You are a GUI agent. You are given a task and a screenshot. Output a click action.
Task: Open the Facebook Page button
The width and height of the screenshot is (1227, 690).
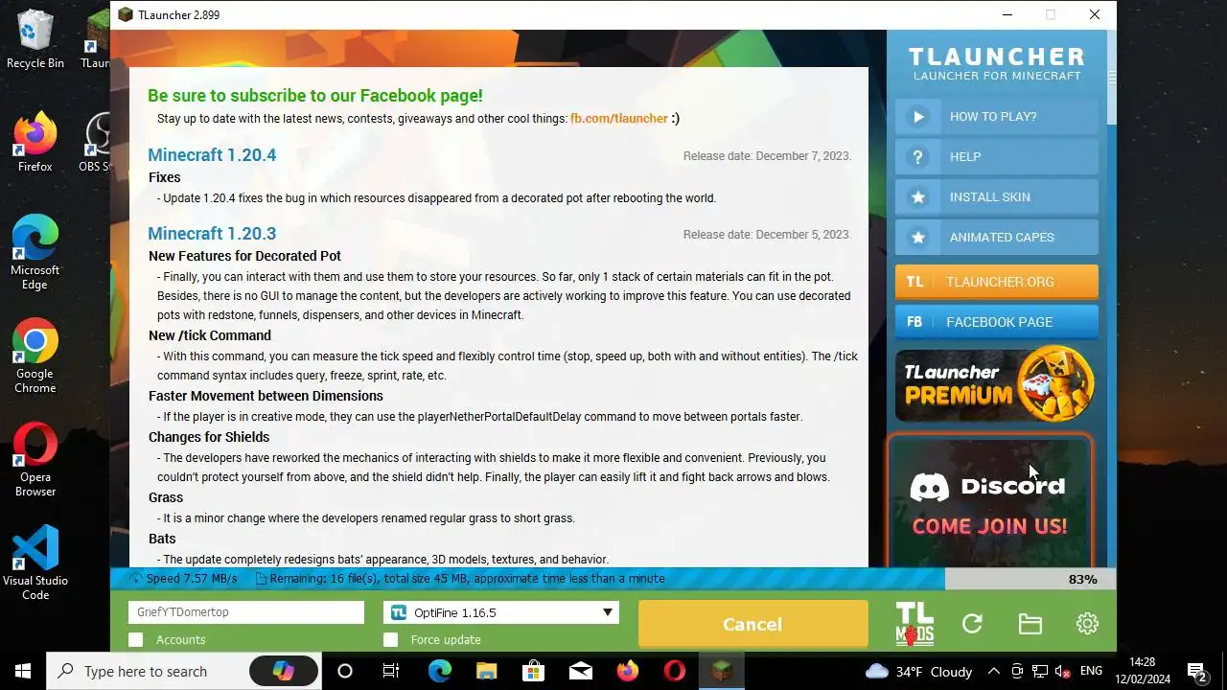[x=997, y=322]
